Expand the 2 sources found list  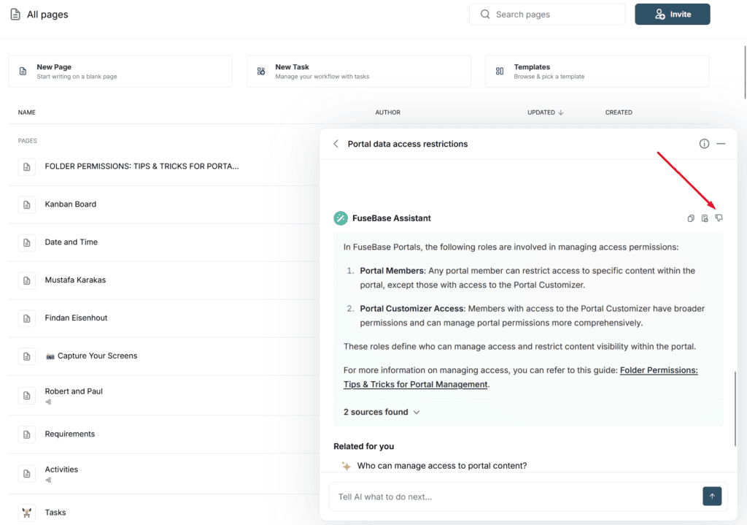pos(382,412)
